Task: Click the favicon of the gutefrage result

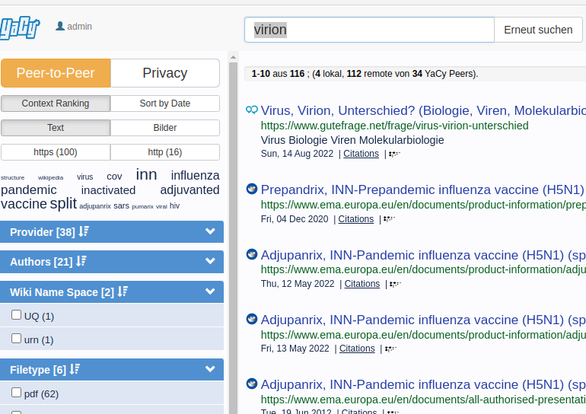Action: pyautogui.click(x=252, y=110)
